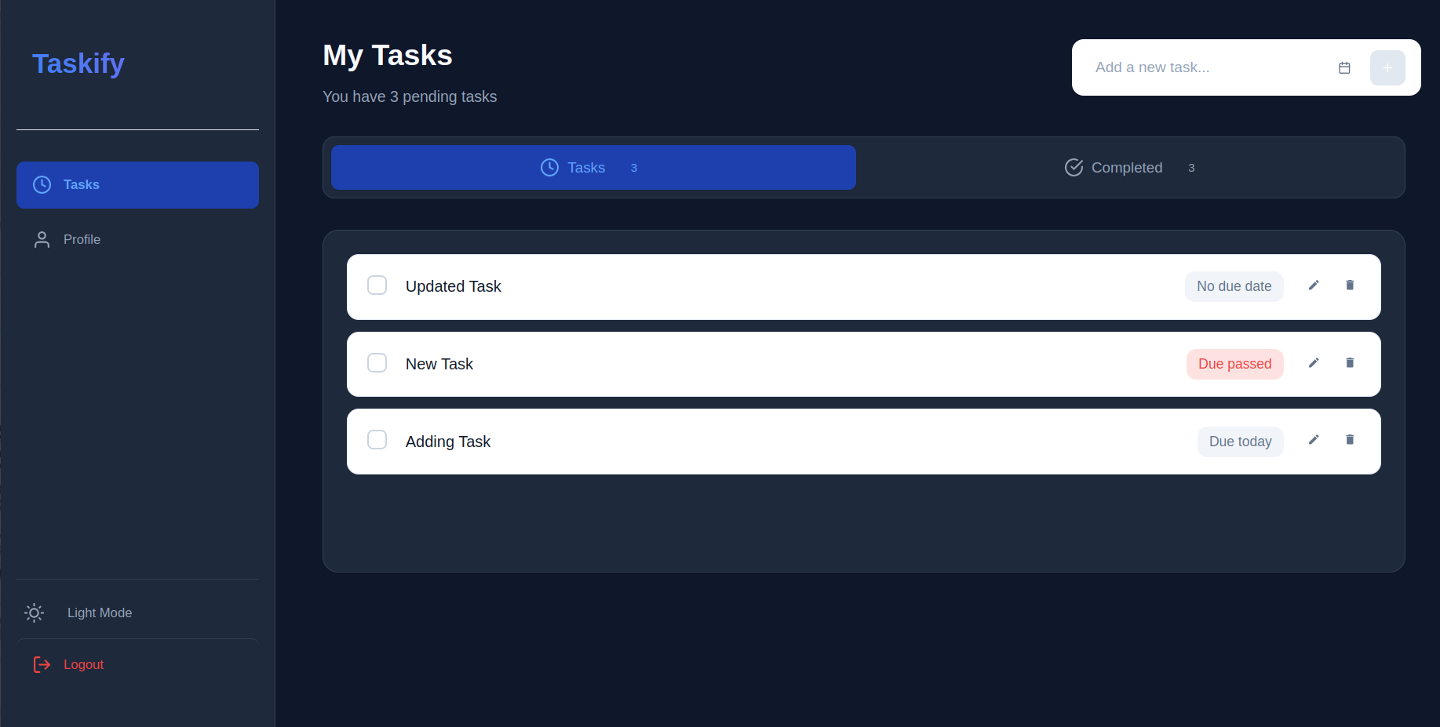Click the Due passed badge

point(1234,364)
